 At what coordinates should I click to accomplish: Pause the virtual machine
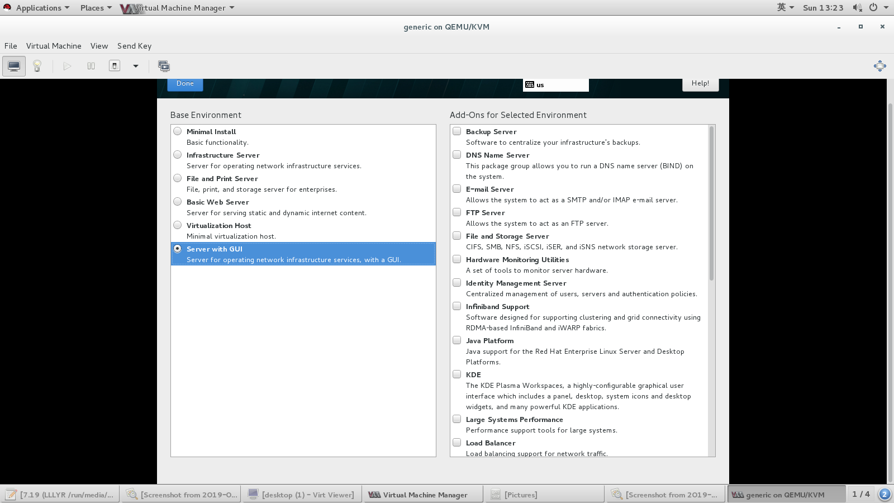[91, 66]
